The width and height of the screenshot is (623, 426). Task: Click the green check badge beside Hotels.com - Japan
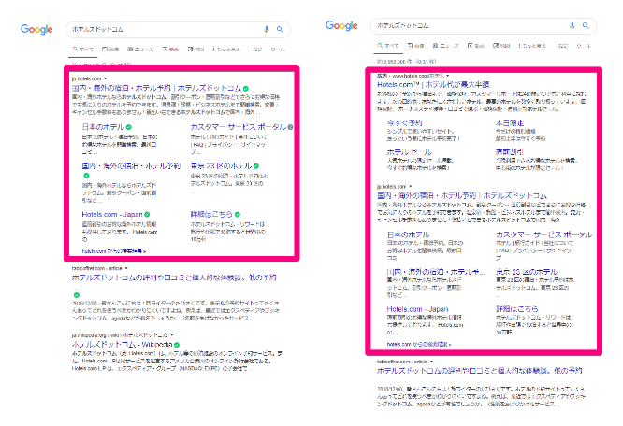(x=147, y=214)
